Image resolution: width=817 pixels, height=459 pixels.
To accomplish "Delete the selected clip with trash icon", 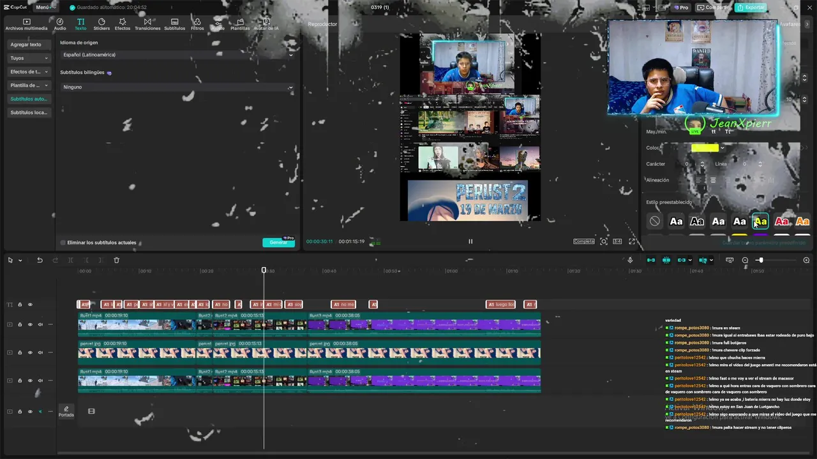I will pos(116,260).
